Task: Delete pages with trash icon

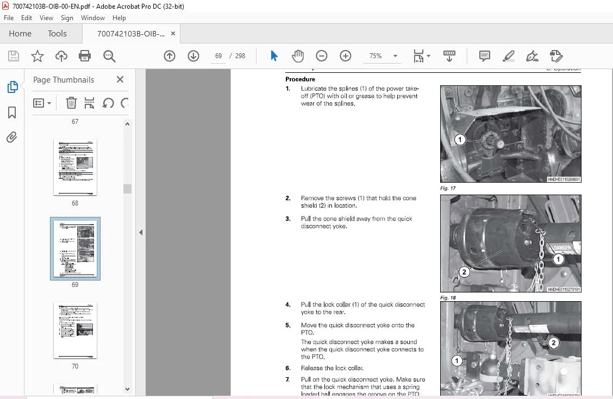Action: pyautogui.click(x=71, y=103)
